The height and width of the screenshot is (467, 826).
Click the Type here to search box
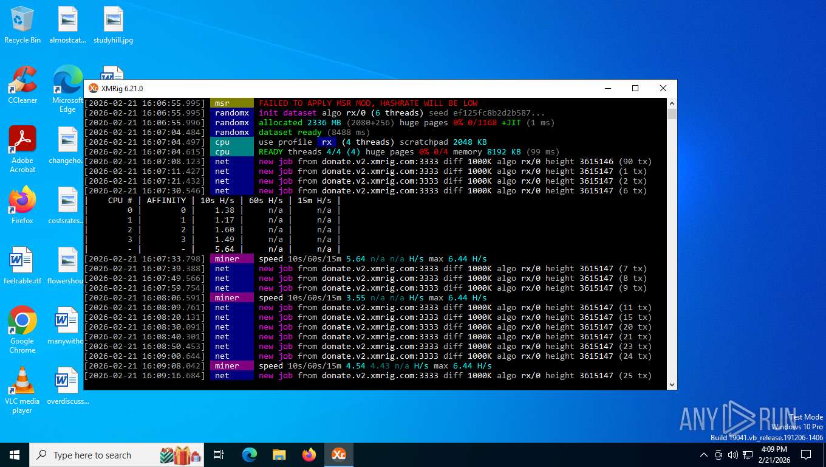118,455
